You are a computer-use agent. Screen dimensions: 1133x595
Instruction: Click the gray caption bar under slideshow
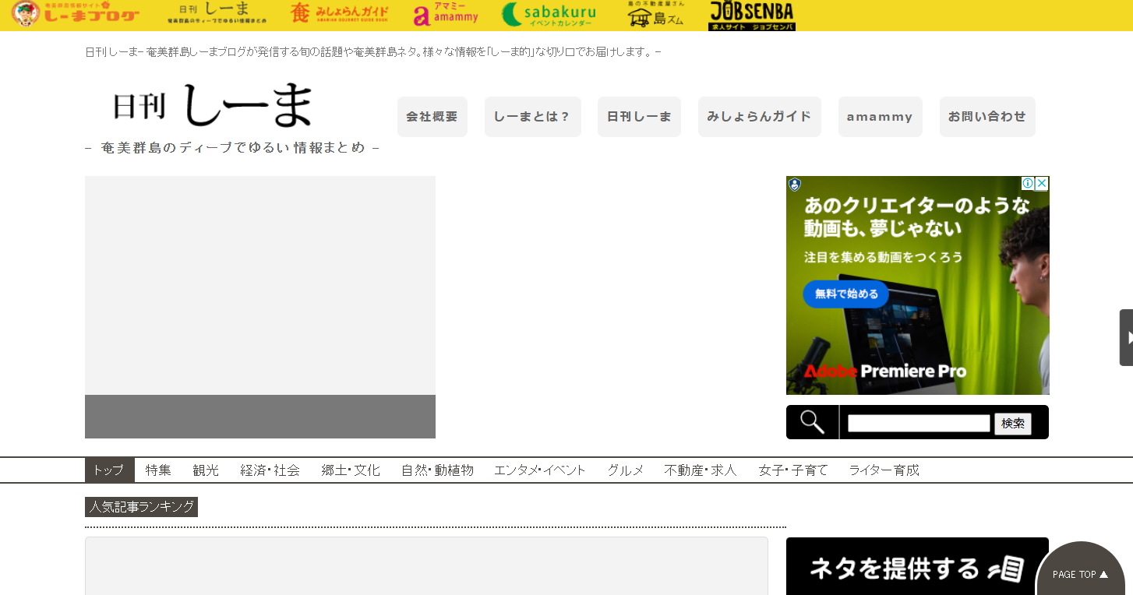tap(260, 417)
